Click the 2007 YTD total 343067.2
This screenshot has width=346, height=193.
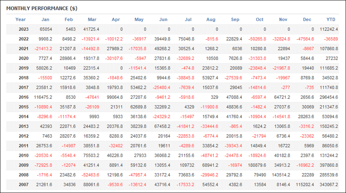pyautogui.click(x=329, y=185)
